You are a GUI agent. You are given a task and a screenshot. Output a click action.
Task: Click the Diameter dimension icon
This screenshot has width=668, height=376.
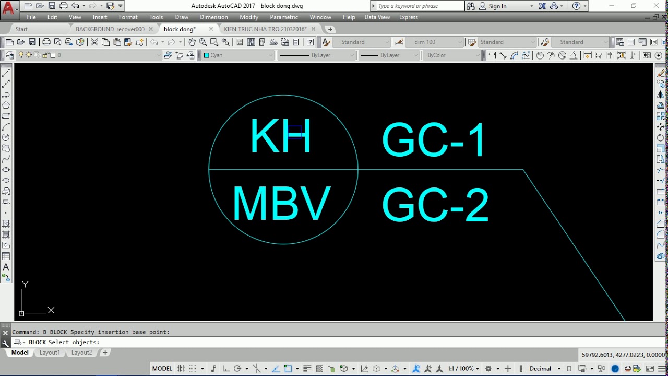(x=562, y=55)
